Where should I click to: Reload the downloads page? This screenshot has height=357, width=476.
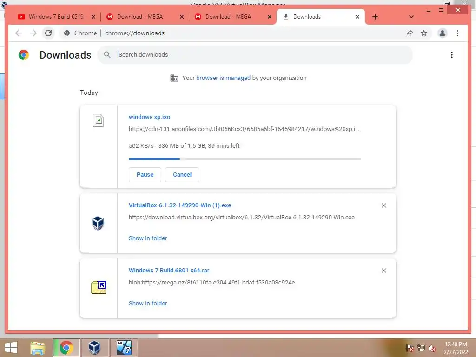coord(48,33)
